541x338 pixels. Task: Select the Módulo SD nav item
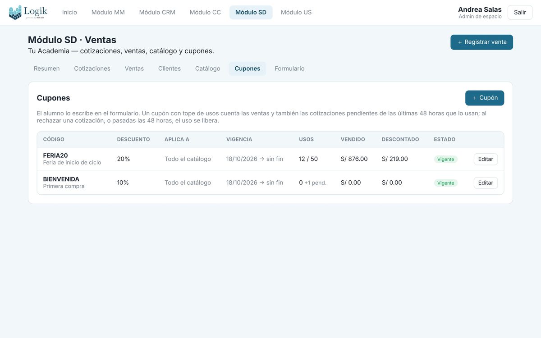point(251,12)
